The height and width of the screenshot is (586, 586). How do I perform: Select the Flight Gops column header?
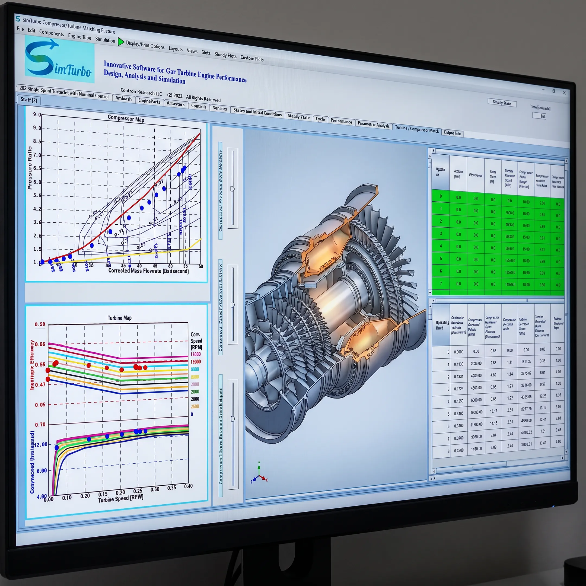pos(475,175)
